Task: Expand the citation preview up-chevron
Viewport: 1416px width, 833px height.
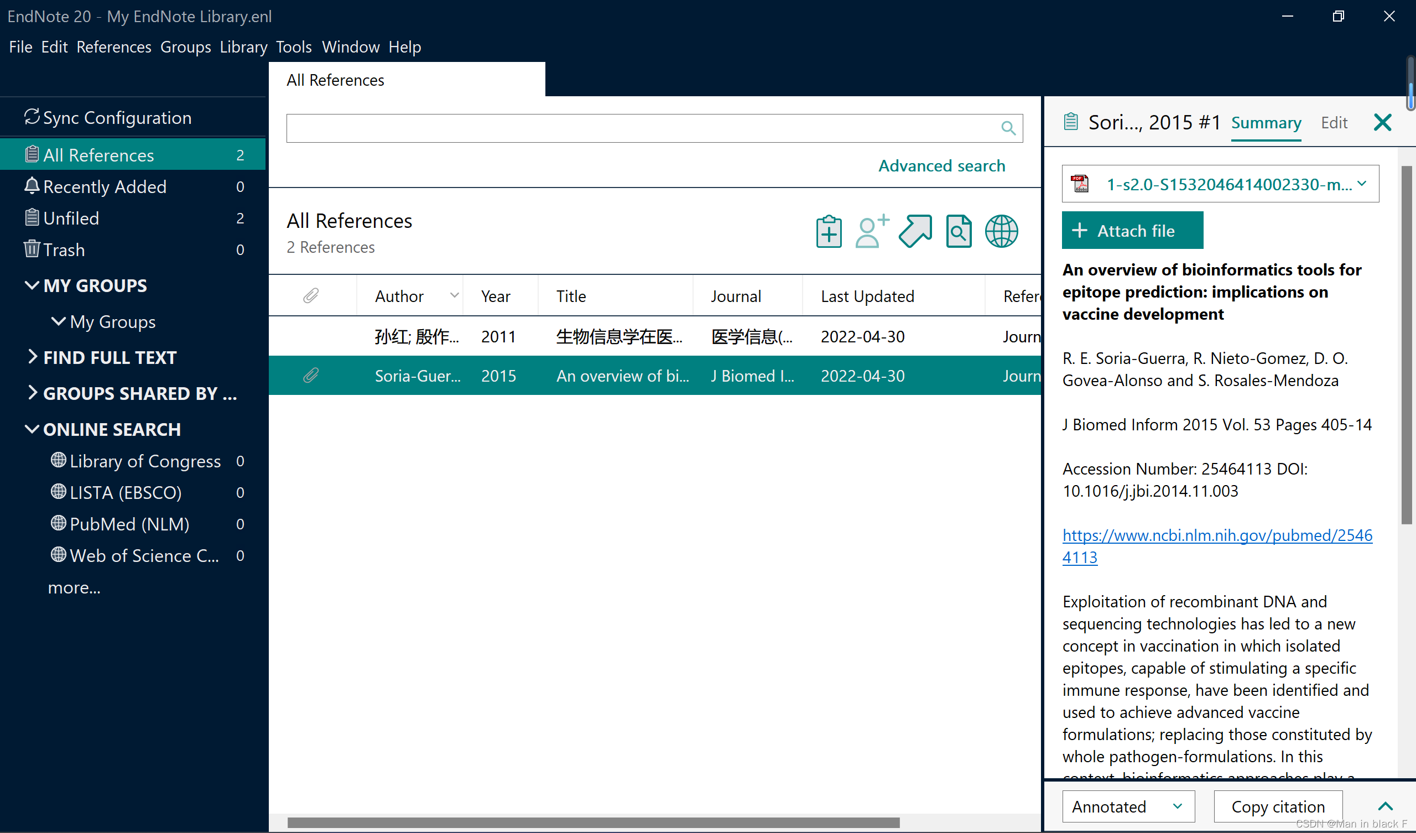Action: 1386,806
